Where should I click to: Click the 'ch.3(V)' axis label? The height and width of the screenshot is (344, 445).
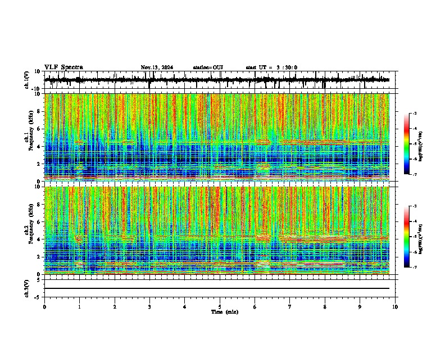click(x=26, y=289)
